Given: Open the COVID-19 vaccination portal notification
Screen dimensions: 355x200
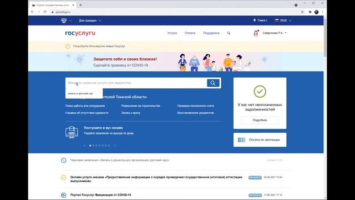Looking at the screenshot, I should click(x=100, y=195).
